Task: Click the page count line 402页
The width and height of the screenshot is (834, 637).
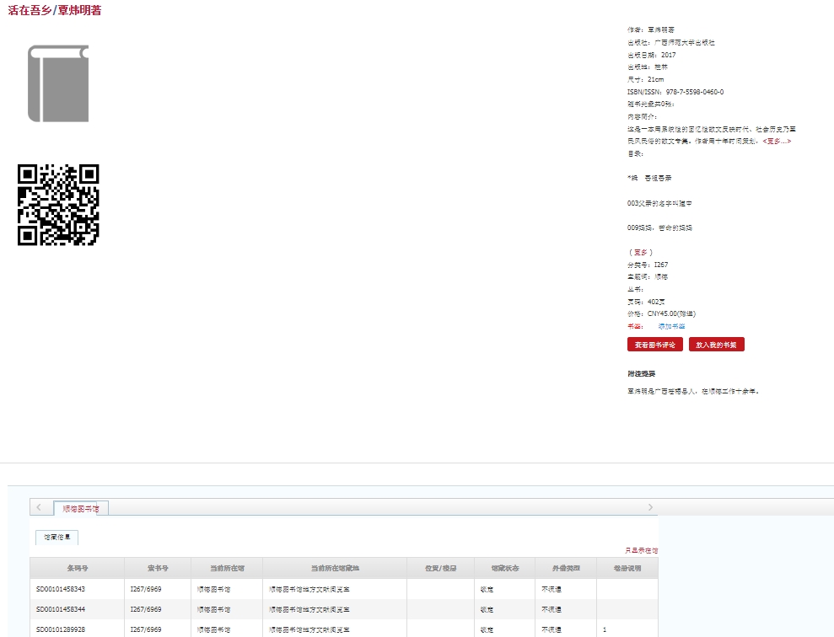Action: [646, 302]
